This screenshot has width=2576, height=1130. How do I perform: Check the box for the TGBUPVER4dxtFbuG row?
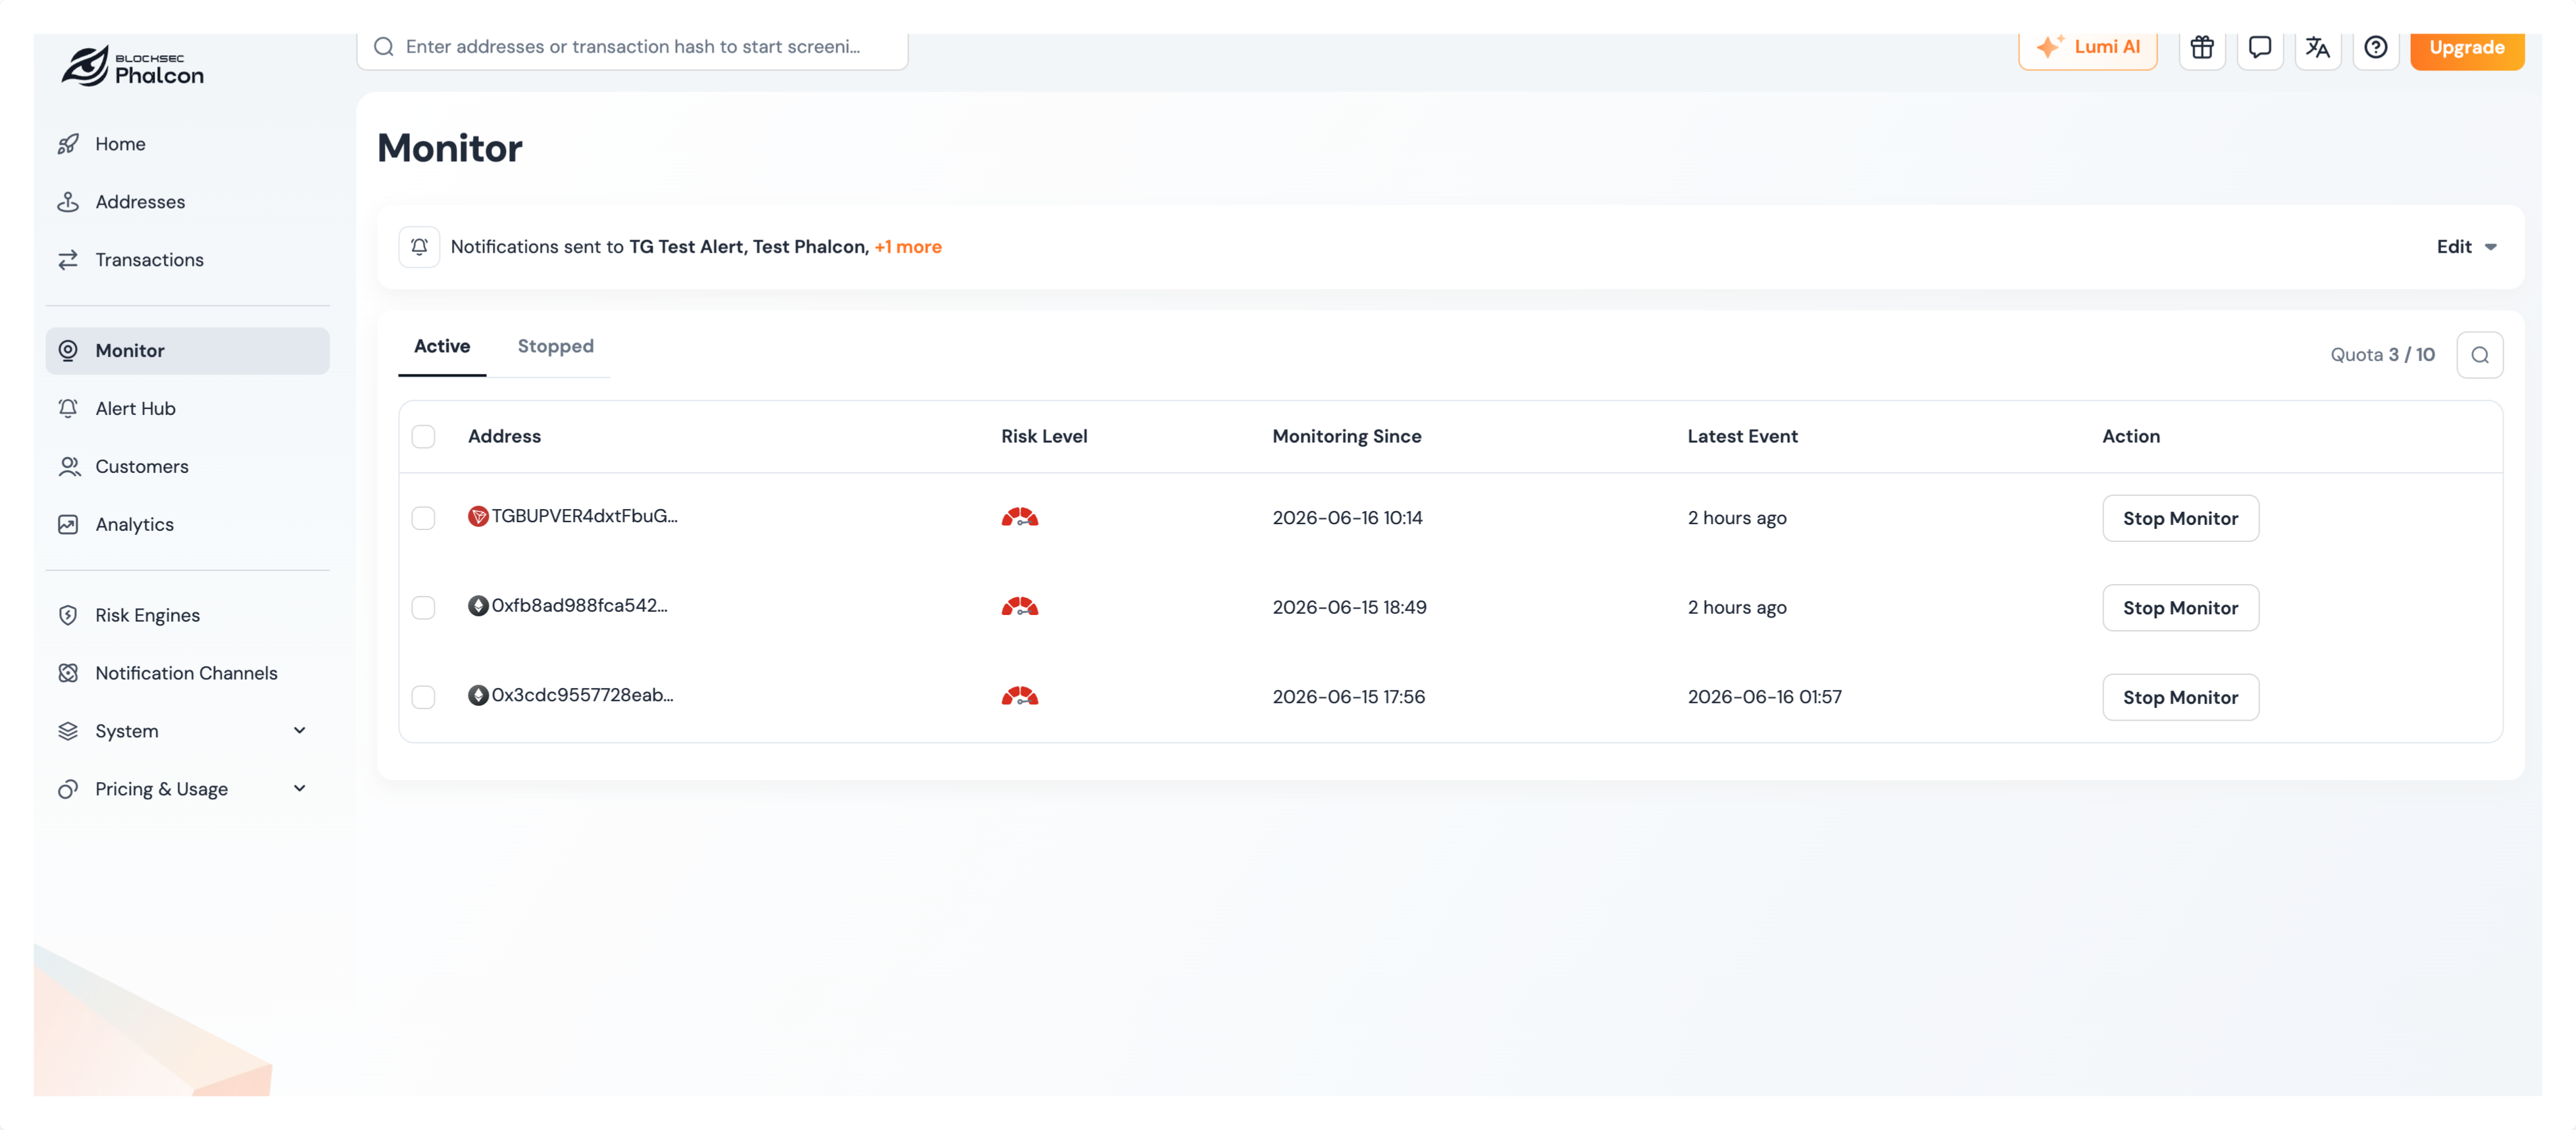423,518
